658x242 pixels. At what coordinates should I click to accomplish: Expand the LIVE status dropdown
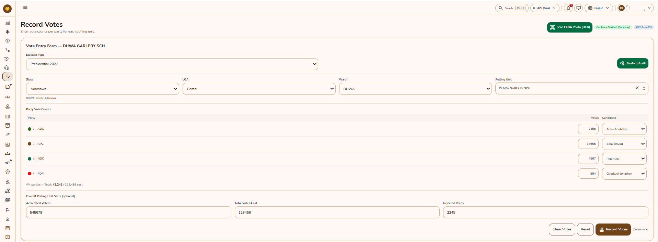[x=545, y=8]
